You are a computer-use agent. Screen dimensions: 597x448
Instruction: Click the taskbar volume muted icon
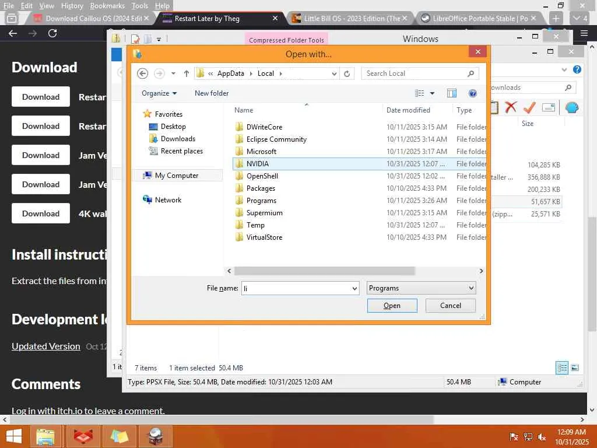[x=542, y=437]
